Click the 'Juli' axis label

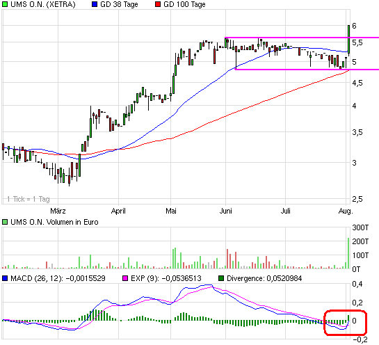coord(285,211)
